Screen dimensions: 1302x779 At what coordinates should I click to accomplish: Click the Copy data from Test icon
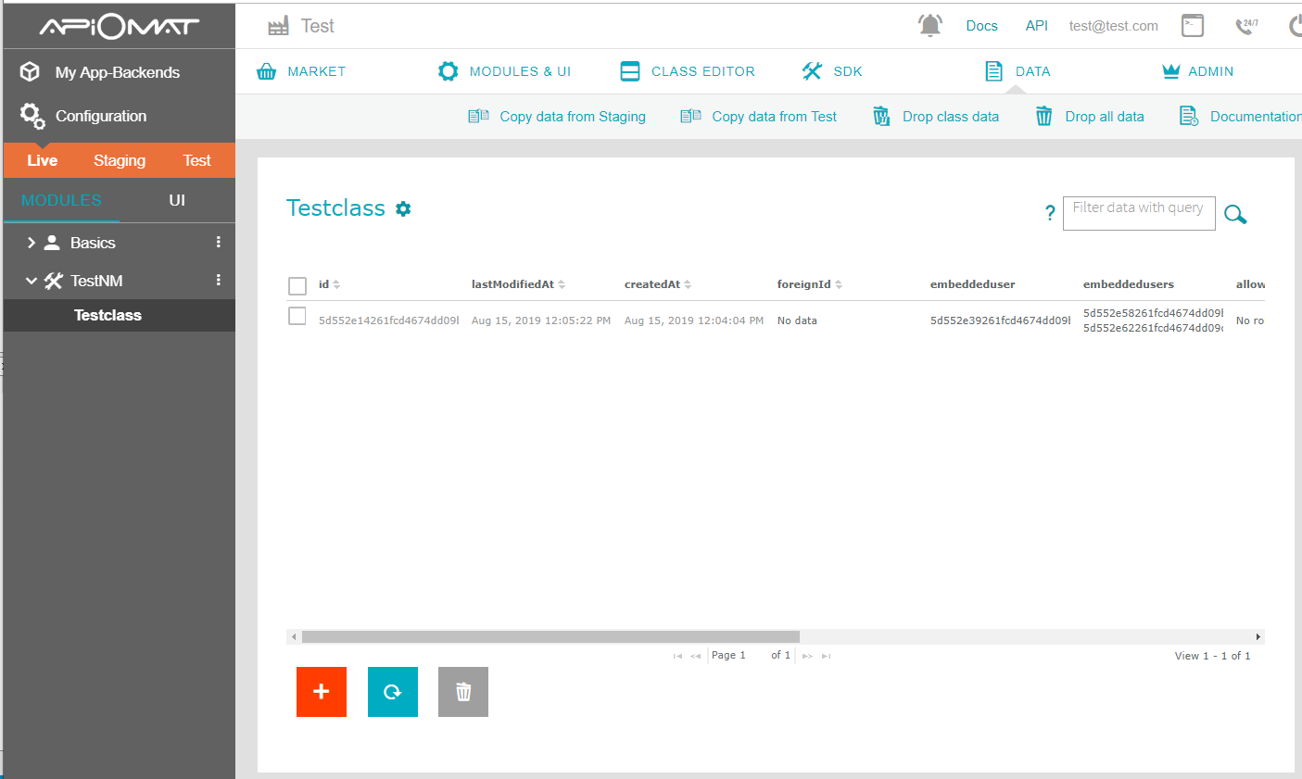(x=690, y=116)
